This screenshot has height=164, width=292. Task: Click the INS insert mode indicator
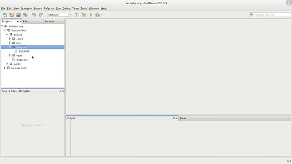click(x=289, y=161)
